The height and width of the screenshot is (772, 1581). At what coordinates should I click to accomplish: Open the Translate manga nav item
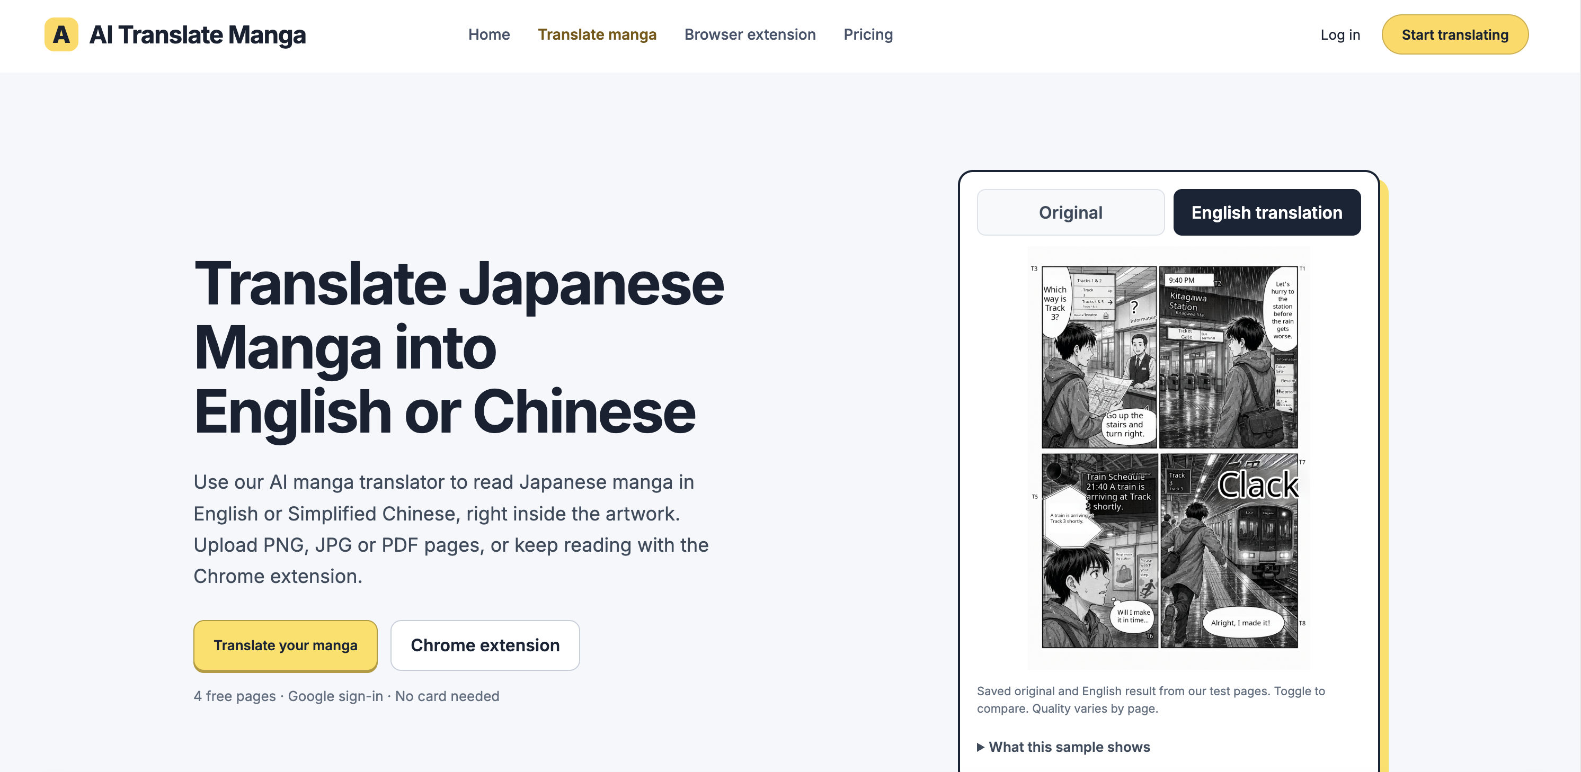597,34
